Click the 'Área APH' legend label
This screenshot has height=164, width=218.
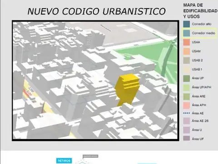[199, 105]
